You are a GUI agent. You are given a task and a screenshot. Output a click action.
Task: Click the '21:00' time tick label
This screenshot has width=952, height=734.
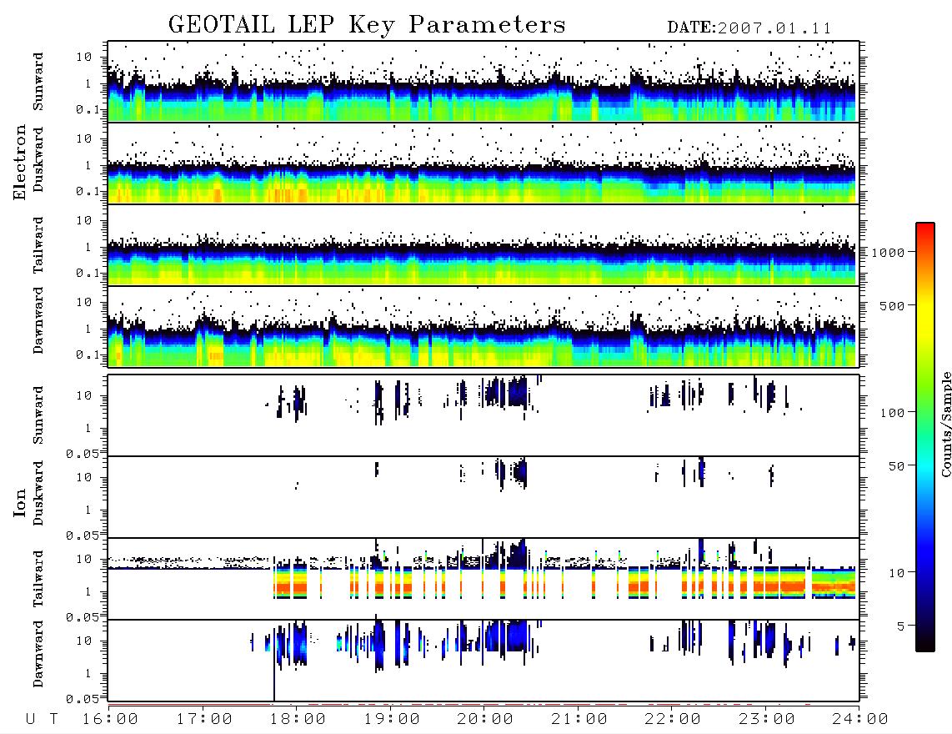tap(580, 720)
